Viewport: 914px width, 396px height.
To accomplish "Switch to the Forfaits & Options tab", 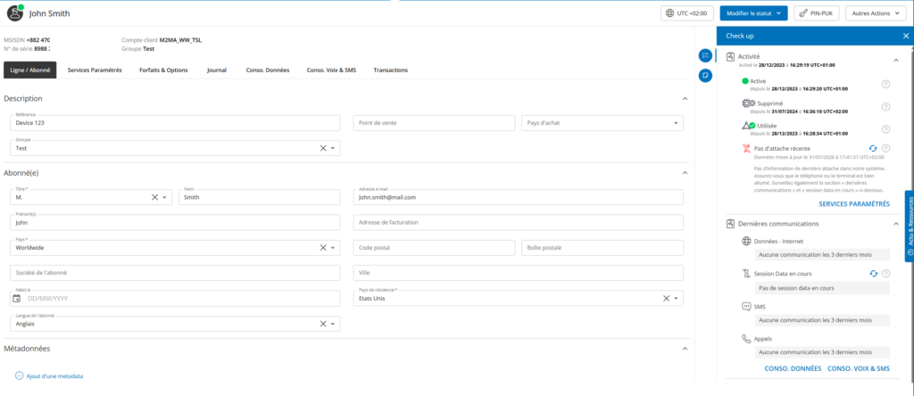I will (x=164, y=70).
